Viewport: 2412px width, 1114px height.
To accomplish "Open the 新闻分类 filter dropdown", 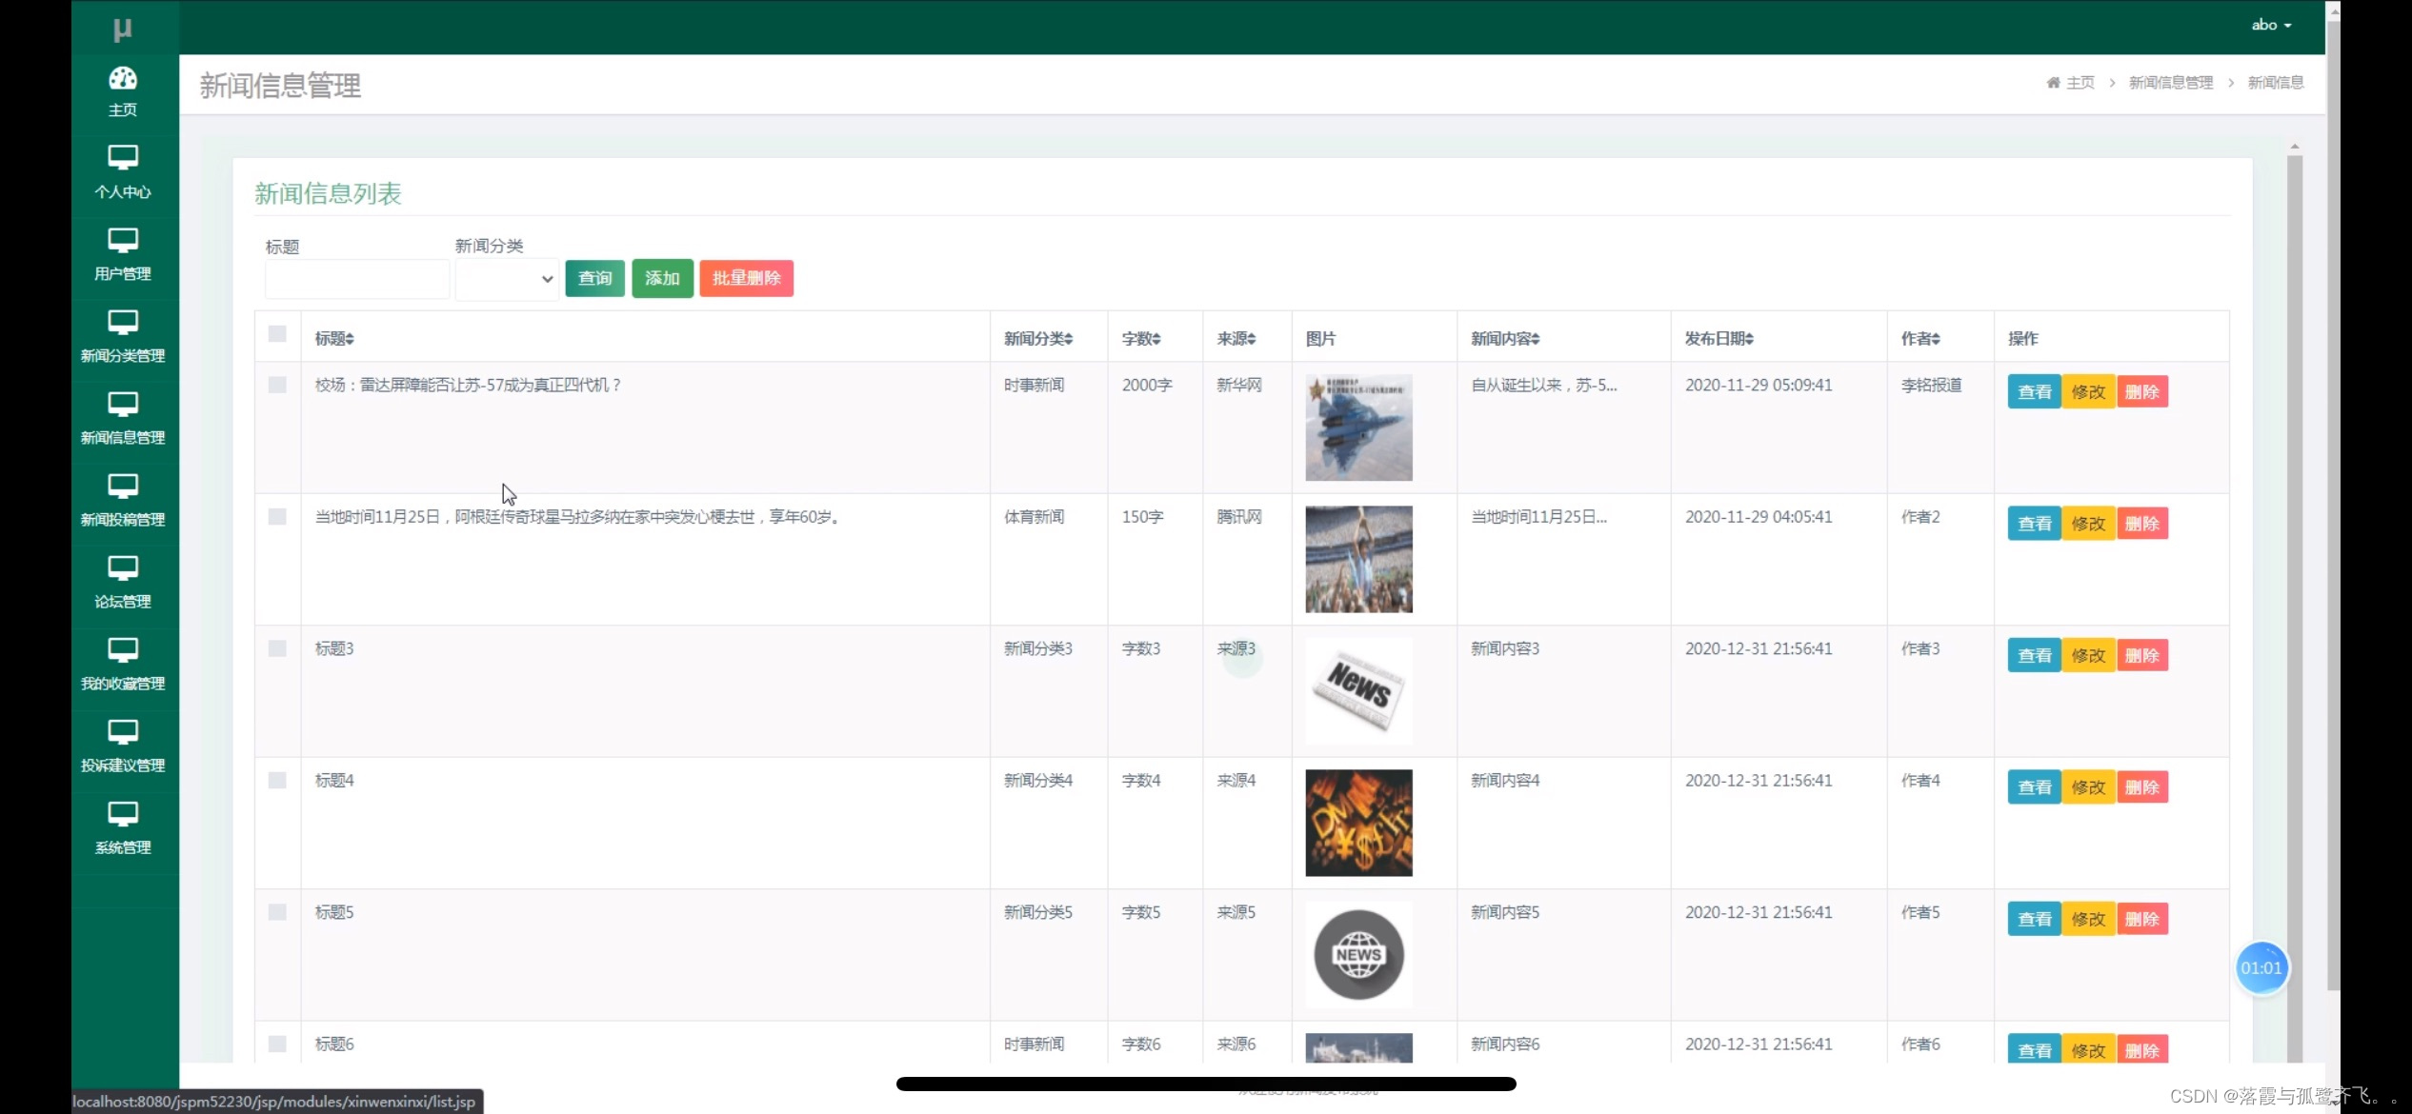I will pos(507,279).
